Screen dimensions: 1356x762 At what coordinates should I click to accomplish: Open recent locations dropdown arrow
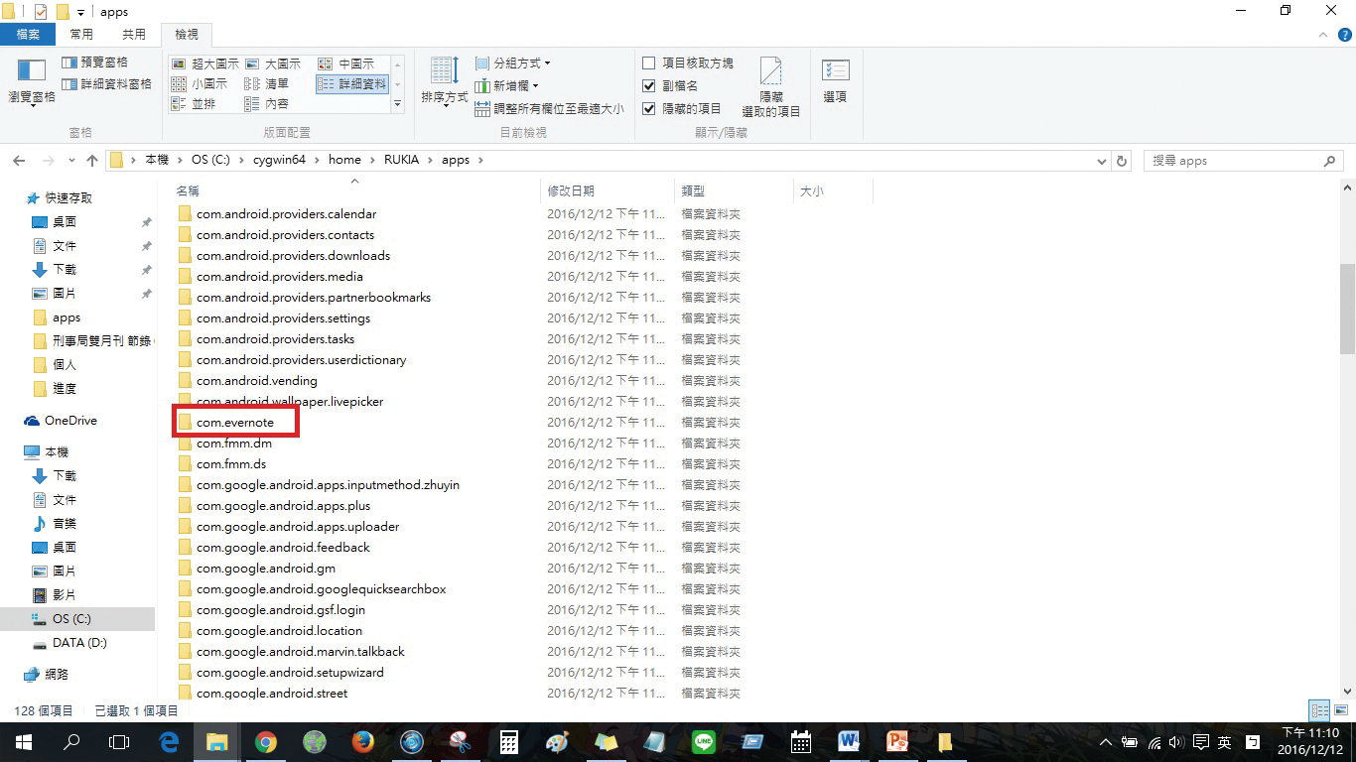tap(71, 161)
